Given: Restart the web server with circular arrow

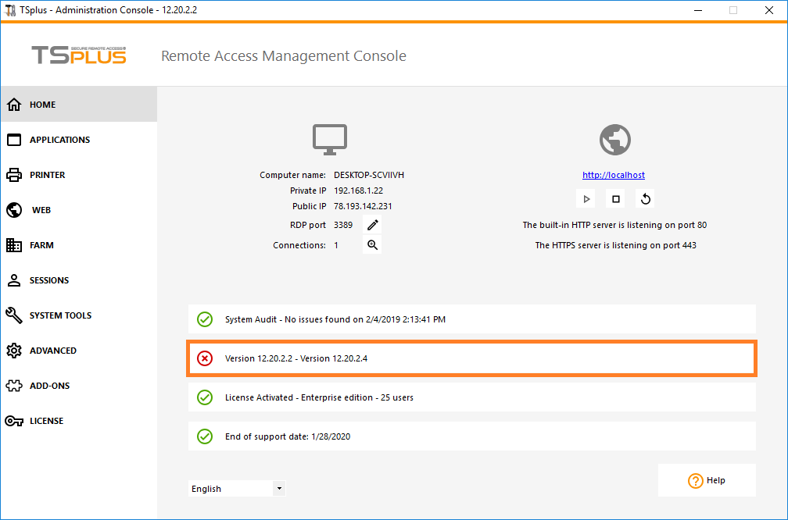Looking at the screenshot, I should point(645,199).
